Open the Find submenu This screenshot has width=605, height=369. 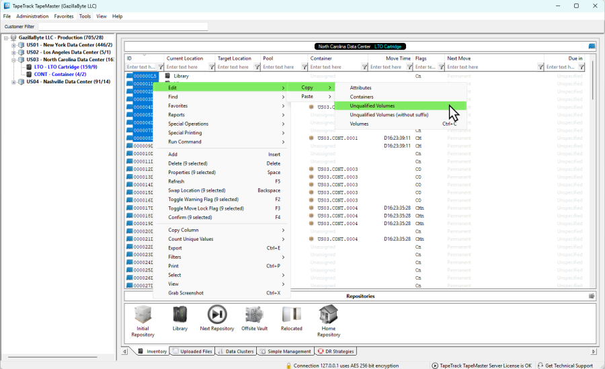220,97
